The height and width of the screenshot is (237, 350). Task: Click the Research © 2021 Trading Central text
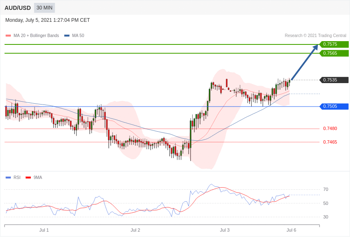coord(315,36)
